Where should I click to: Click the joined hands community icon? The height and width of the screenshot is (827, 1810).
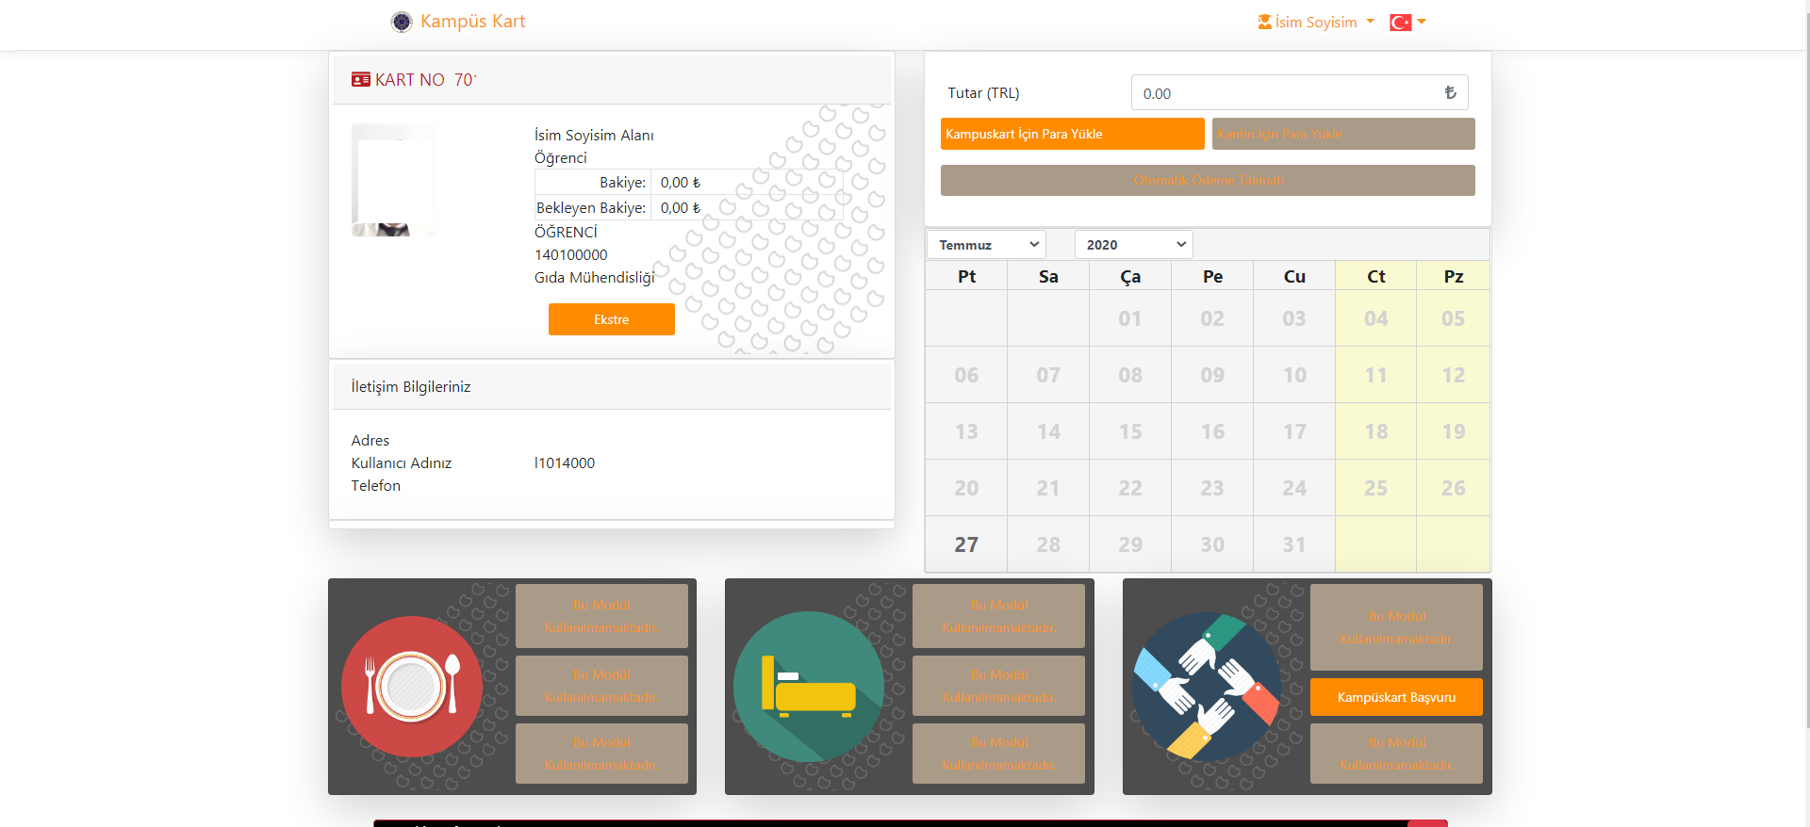click(x=1206, y=687)
